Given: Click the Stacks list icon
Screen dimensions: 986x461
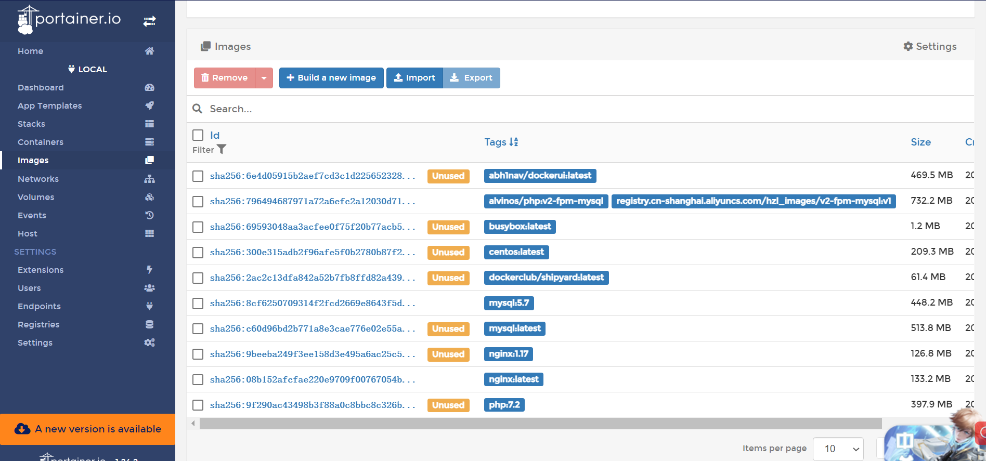Looking at the screenshot, I should 149,124.
